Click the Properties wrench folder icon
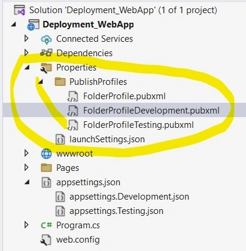 46,68
